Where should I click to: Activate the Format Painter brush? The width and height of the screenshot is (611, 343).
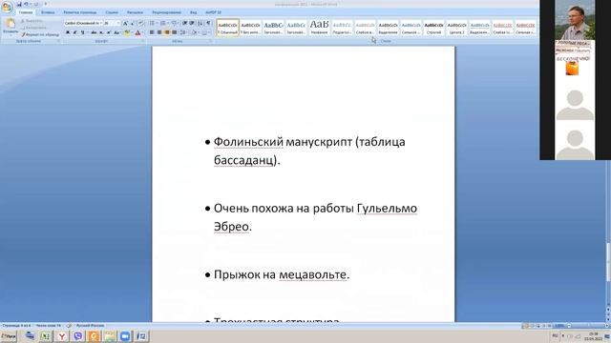tap(40, 34)
